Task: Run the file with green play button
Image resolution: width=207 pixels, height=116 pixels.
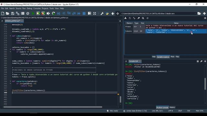Action: pos(33,14)
